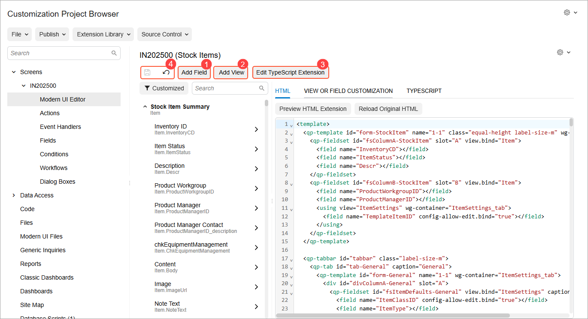Click the field list vertical scrollbar

267,103
